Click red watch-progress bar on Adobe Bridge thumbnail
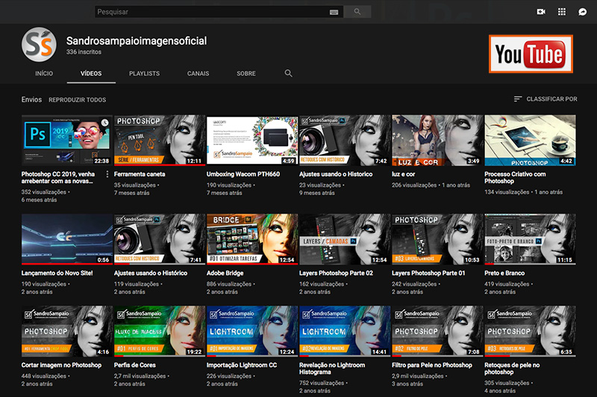This screenshot has height=397, width=597. (252, 264)
